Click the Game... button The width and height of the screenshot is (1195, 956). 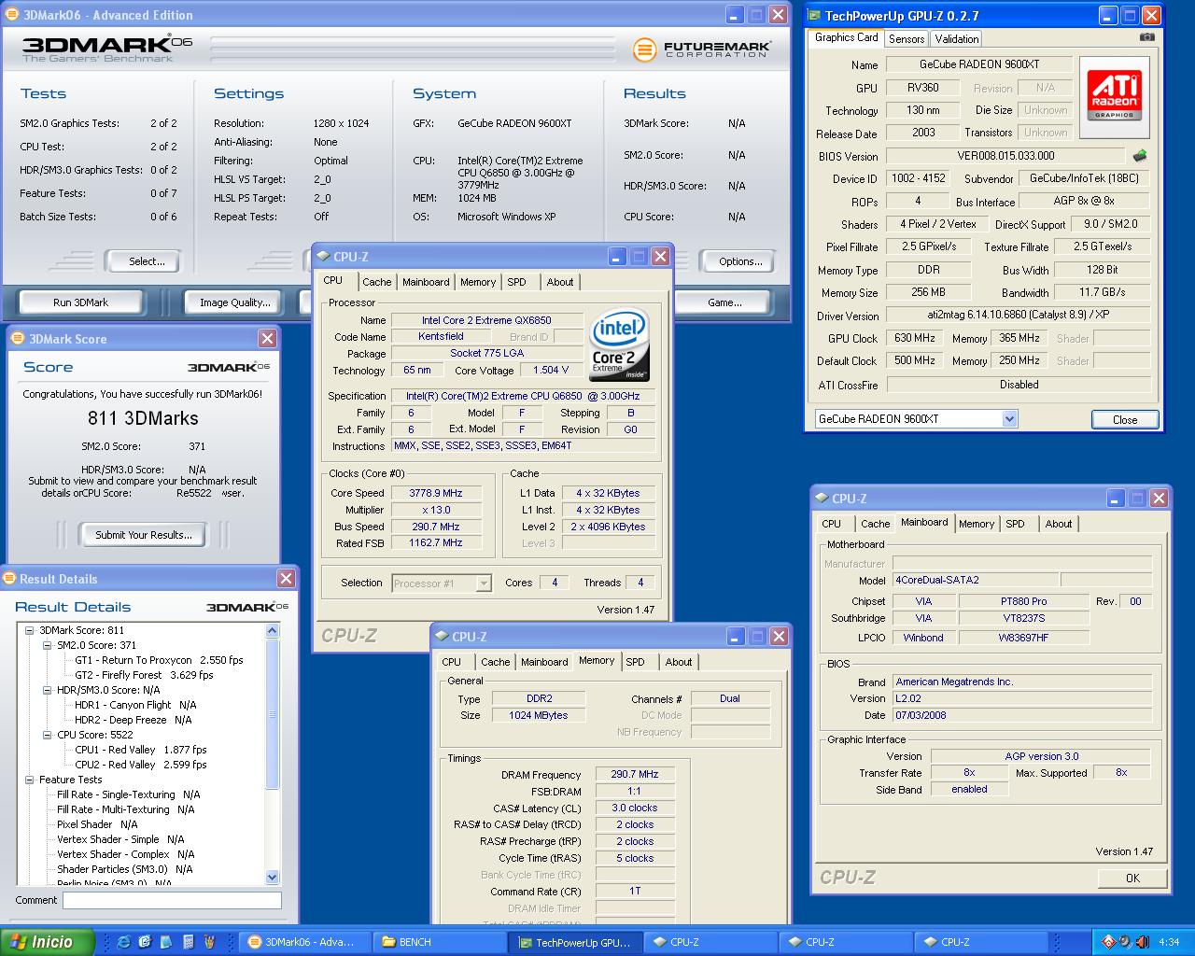tap(724, 302)
